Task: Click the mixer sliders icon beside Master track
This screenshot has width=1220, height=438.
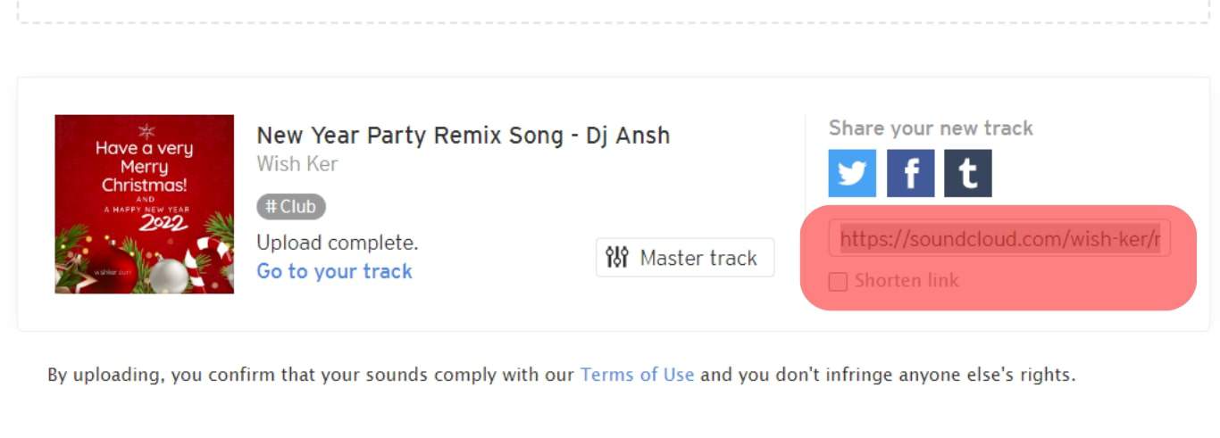Action: click(x=617, y=258)
